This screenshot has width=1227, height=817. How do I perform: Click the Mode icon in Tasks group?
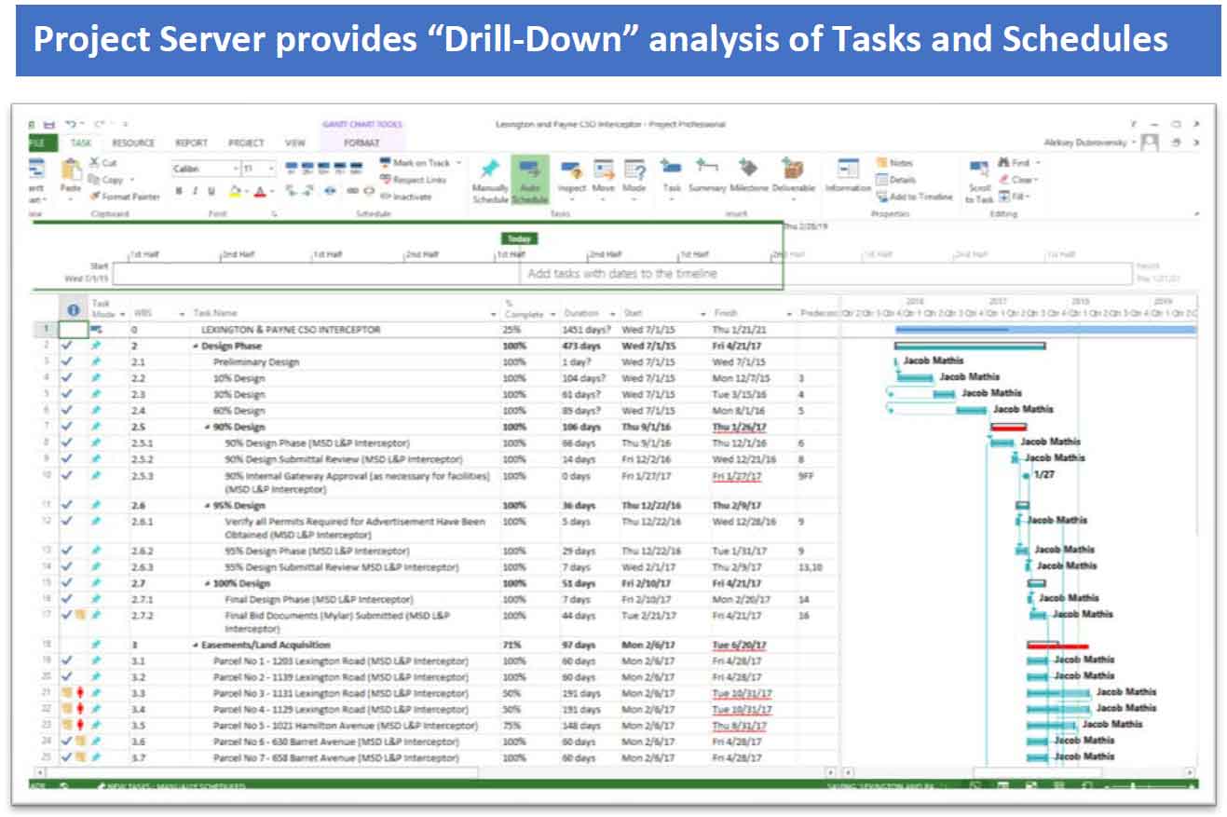pyautogui.click(x=634, y=170)
